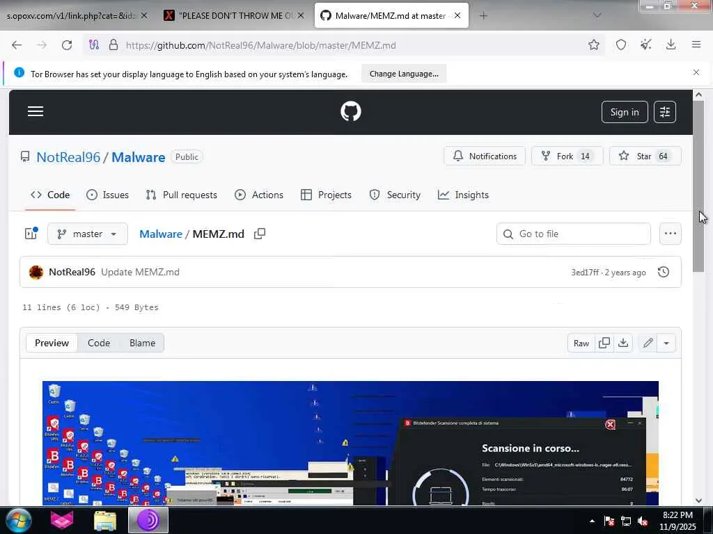Screen dimensions: 713x534
Task: Open the file commit history clock icon
Action: point(664,272)
